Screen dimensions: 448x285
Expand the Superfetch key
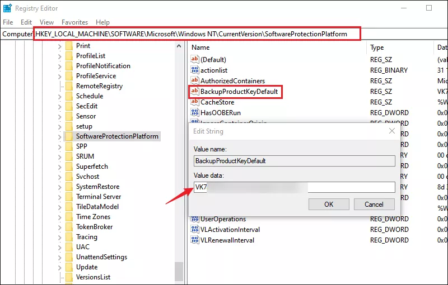tap(59, 167)
